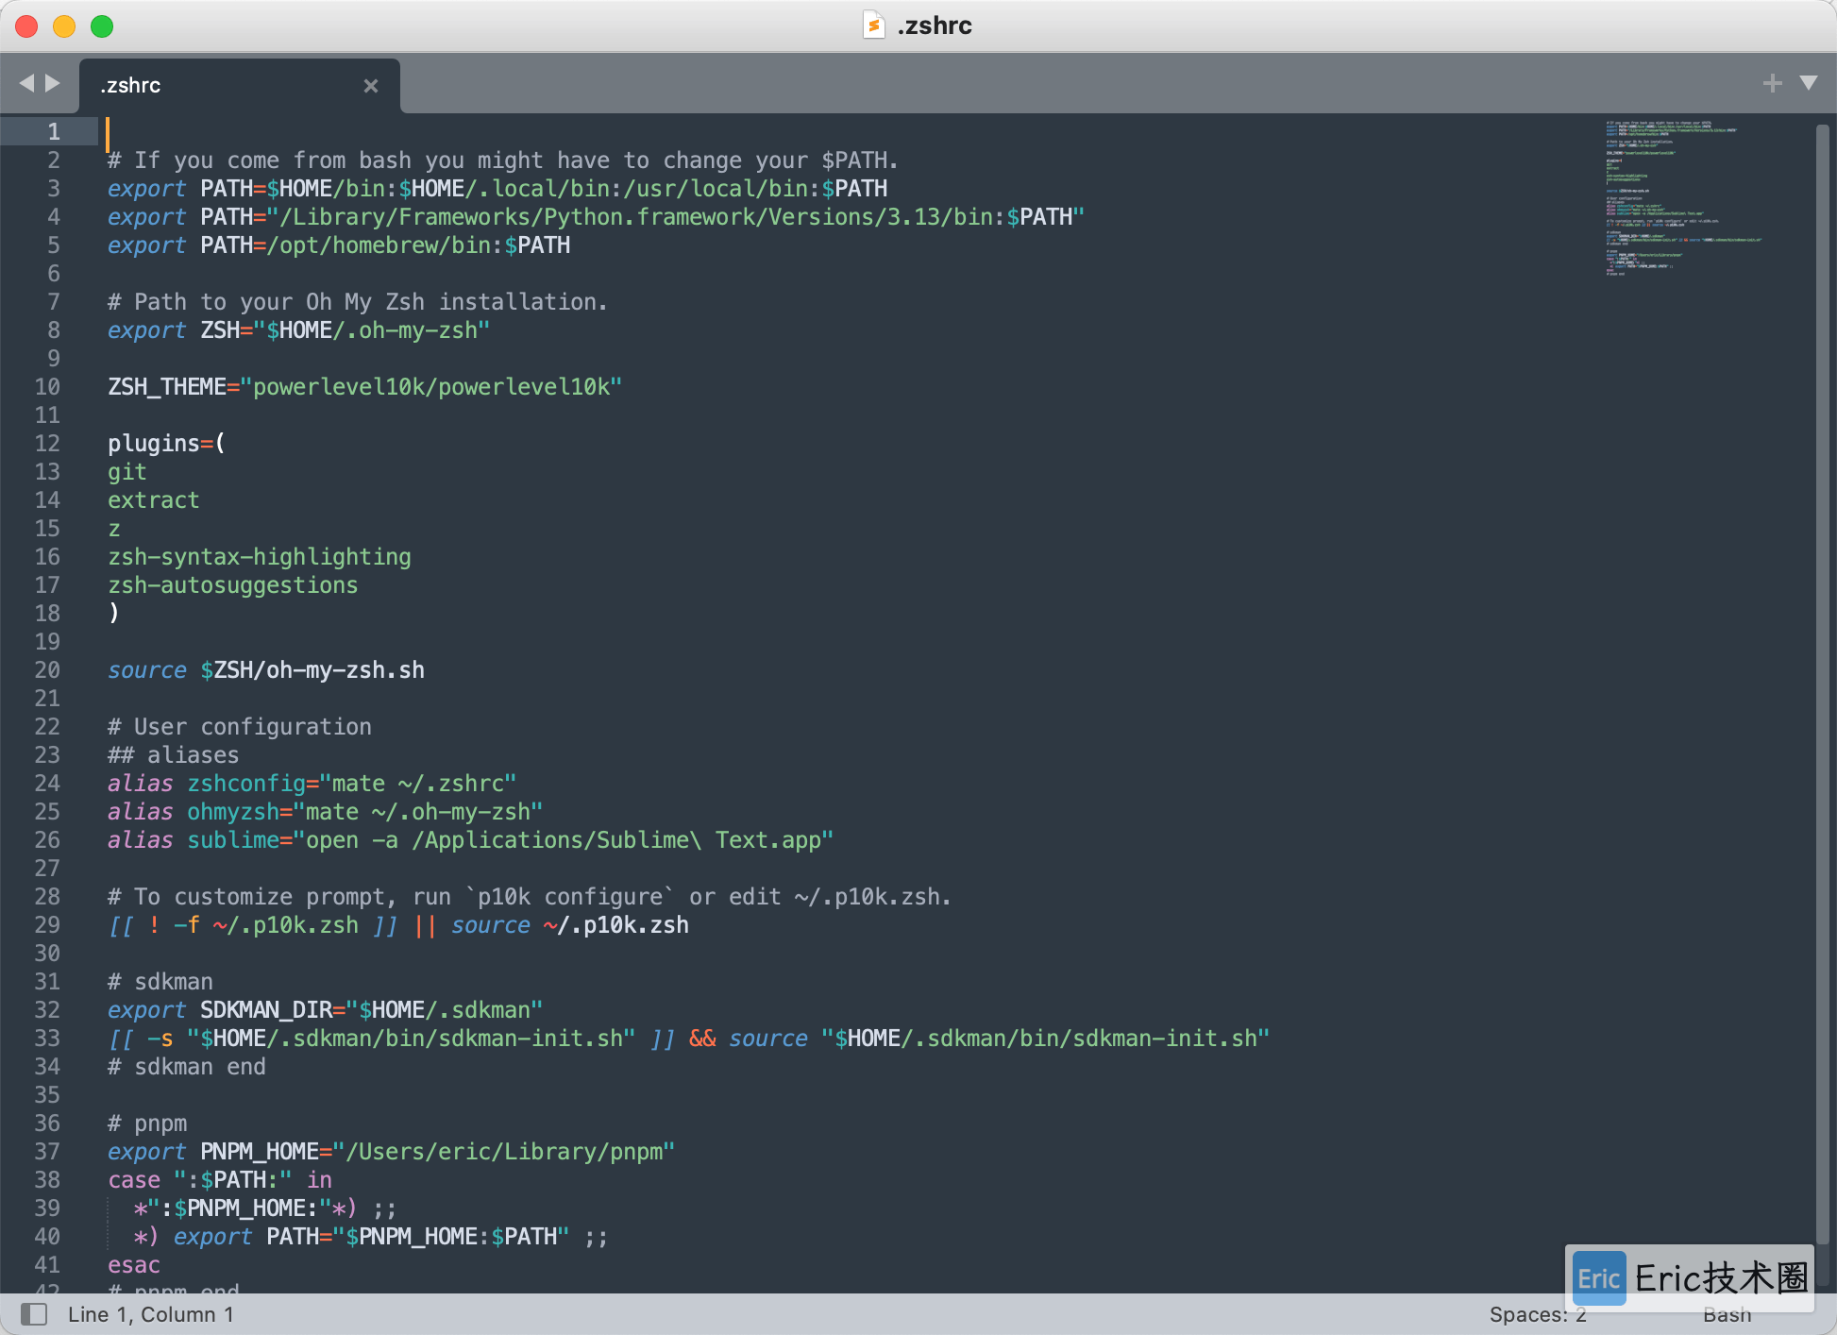The image size is (1837, 1335).
Task: Click the p10k.zsh source check line
Action: 398,924
